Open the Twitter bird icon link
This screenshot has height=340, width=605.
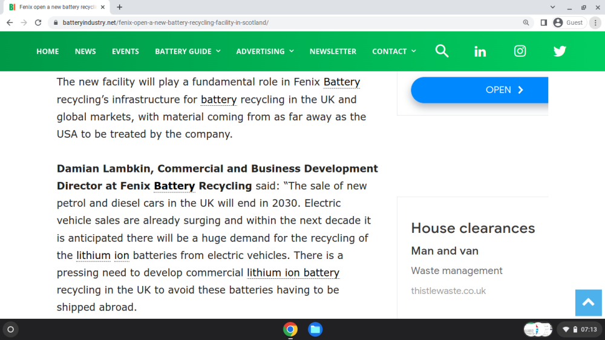coord(560,51)
